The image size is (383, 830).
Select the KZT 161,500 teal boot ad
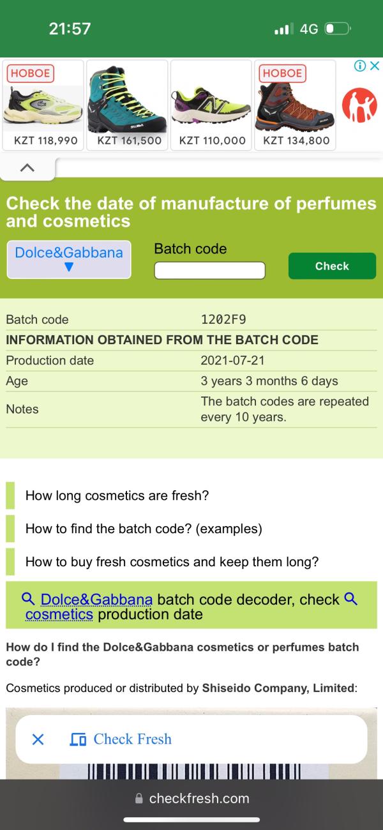(x=128, y=105)
